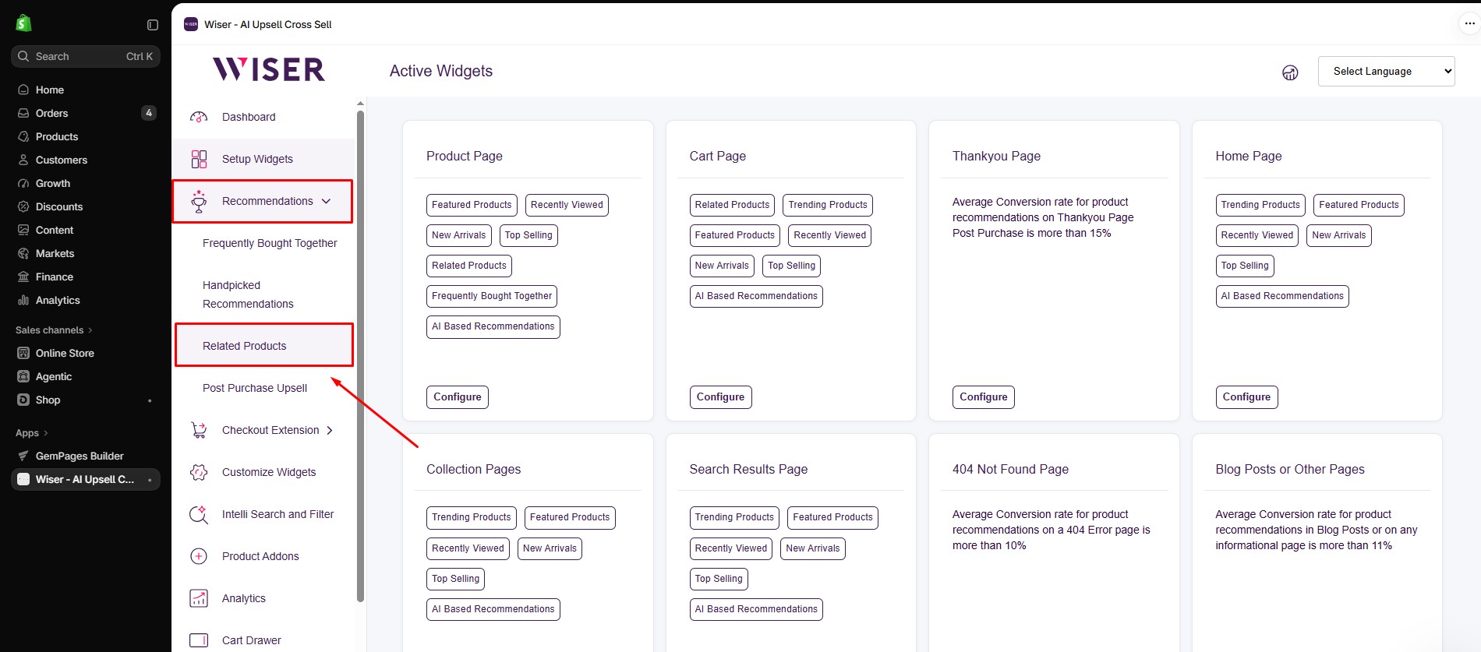
Task: Open the Wiser Dashboard gauge icon
Action: click(x=199, y=117)
